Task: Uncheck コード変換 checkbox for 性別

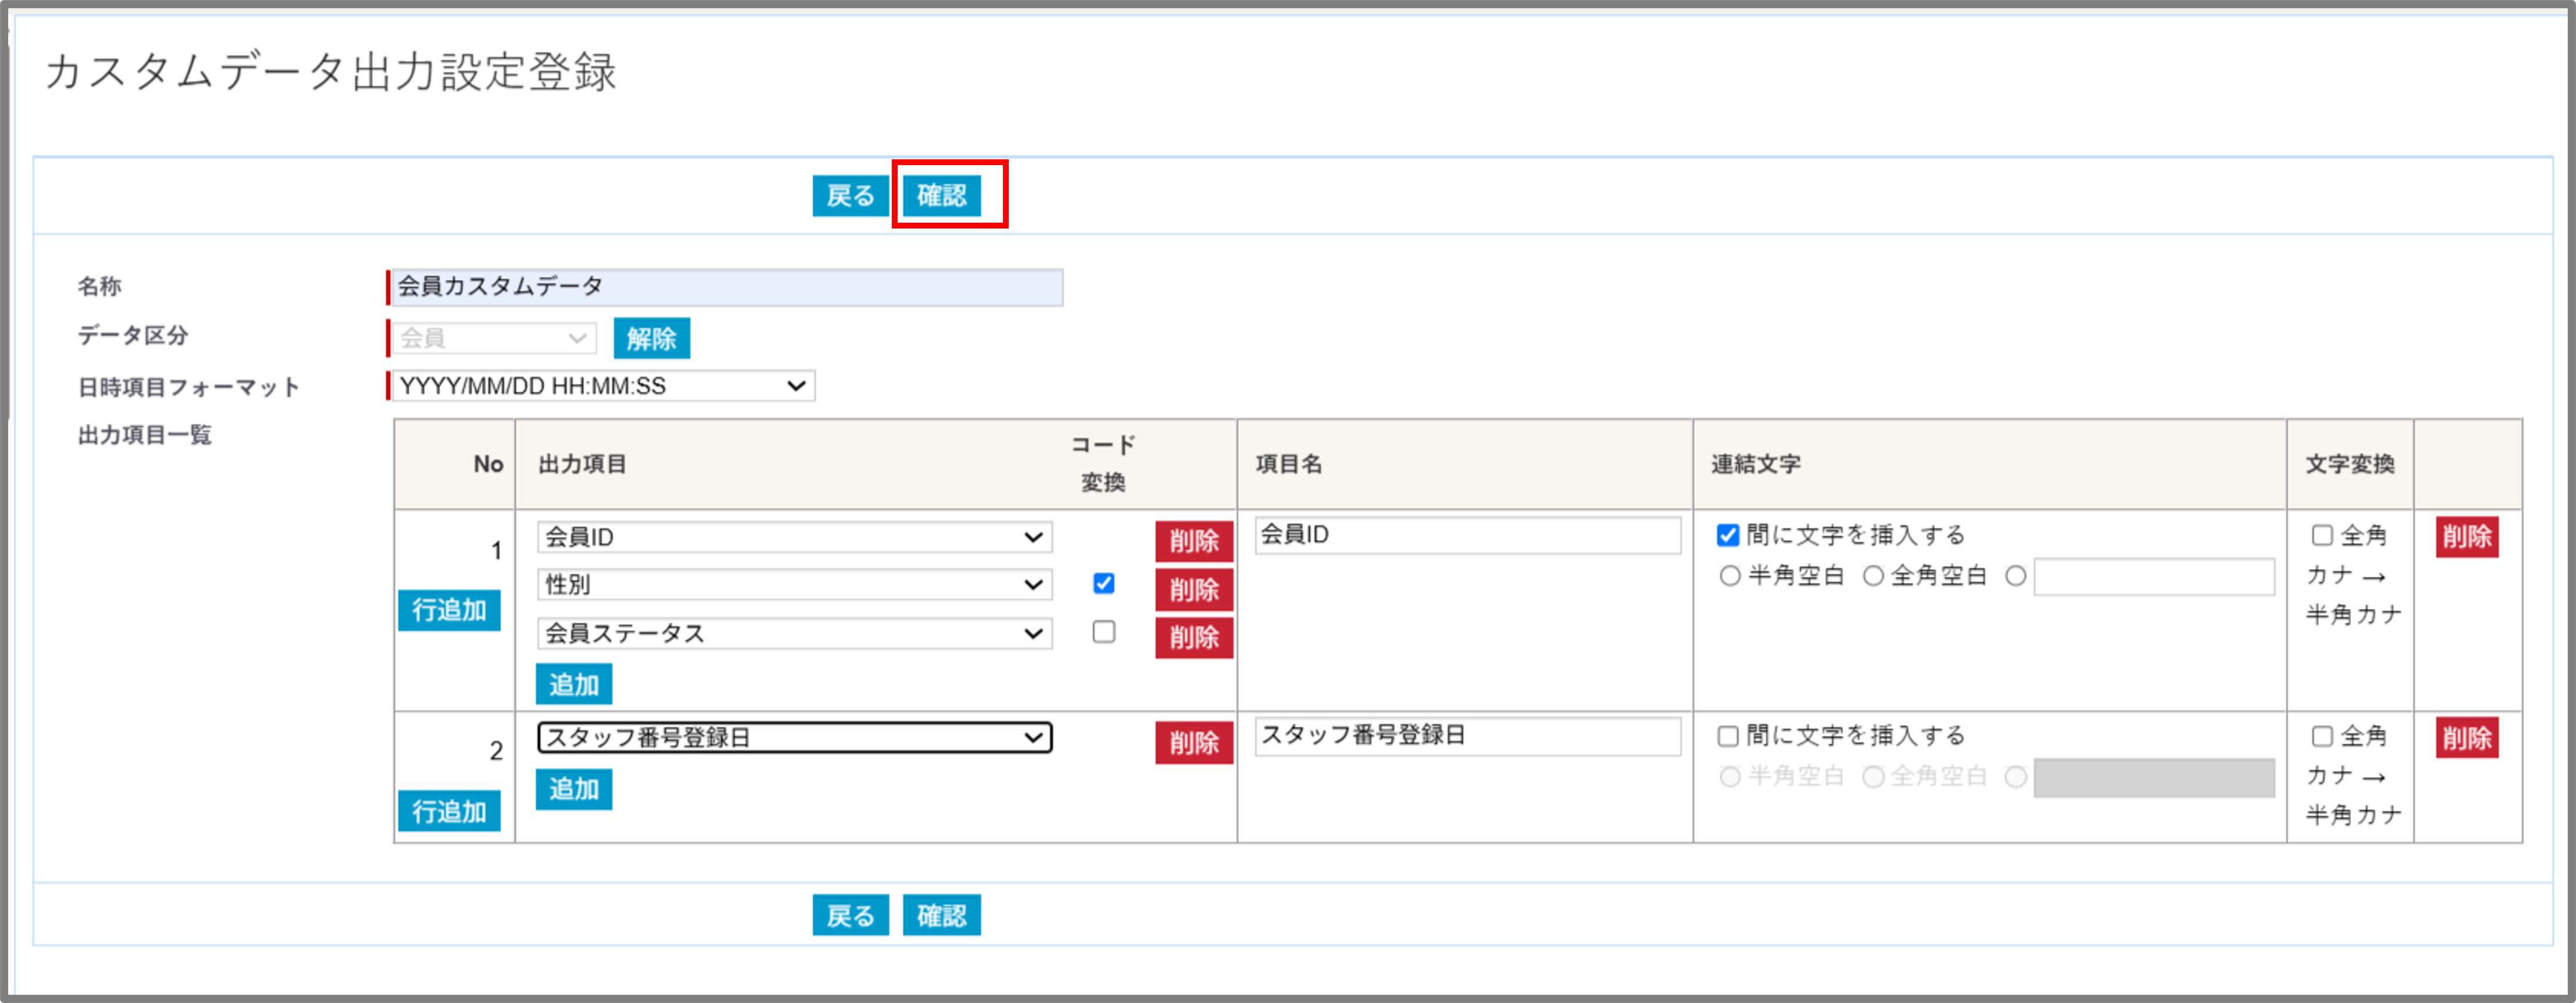Action: 1103,583
